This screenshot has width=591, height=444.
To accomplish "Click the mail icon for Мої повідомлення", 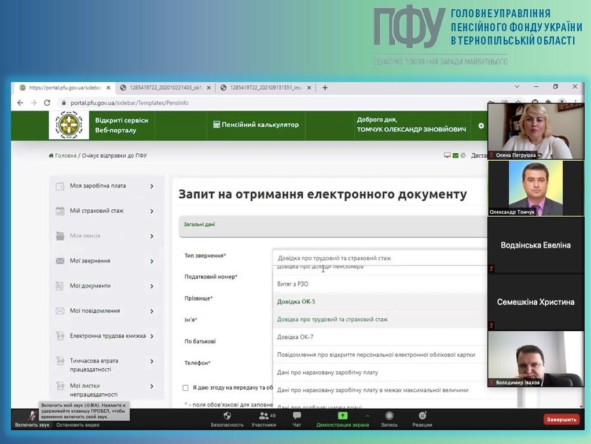I will 60,311.
